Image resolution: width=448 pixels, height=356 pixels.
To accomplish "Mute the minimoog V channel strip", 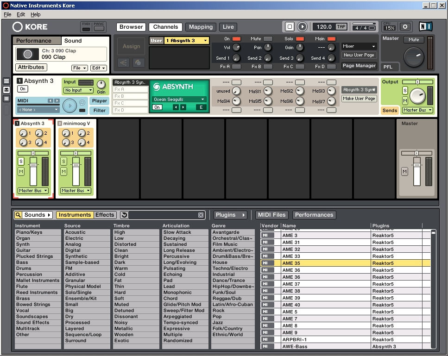I will click(63, 172).
